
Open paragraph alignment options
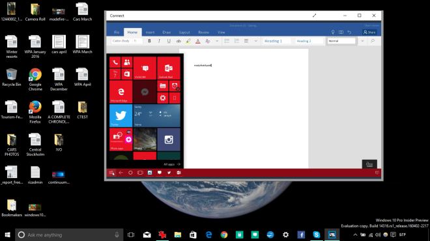tap(246, 41)
